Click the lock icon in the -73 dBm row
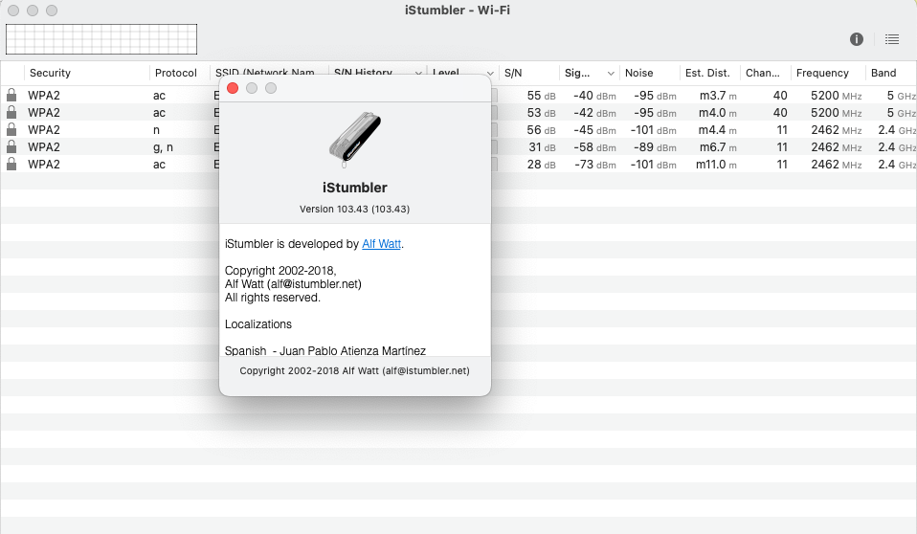 11,165
